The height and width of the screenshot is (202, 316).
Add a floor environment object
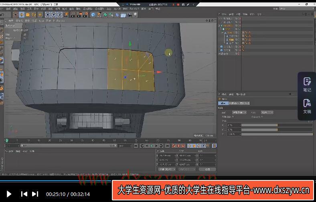pos(123,15)
